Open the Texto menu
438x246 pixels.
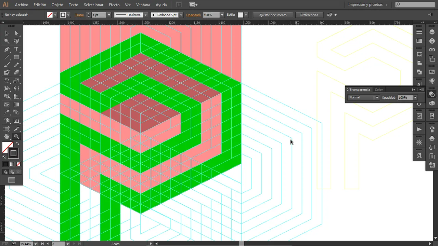tap(74, 5)
